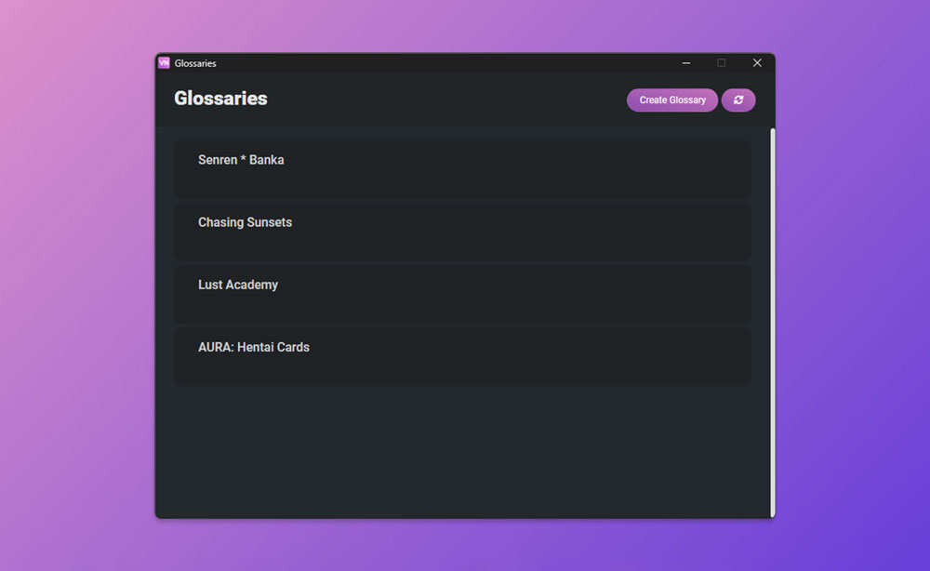Select the Lust Academy glossary entry

pos(461,294)
